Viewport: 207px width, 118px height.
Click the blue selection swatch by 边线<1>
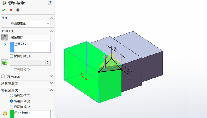point(12,47)
